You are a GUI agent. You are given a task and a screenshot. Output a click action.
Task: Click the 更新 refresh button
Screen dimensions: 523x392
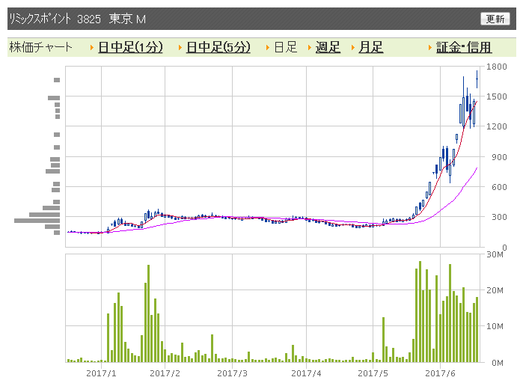click(495, 19)
